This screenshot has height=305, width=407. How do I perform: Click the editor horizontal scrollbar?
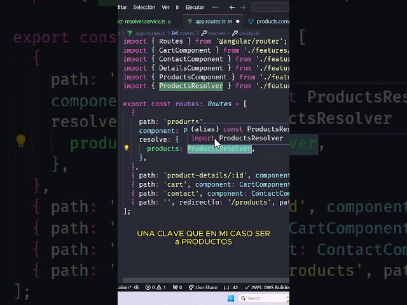(x=206, y=280)
